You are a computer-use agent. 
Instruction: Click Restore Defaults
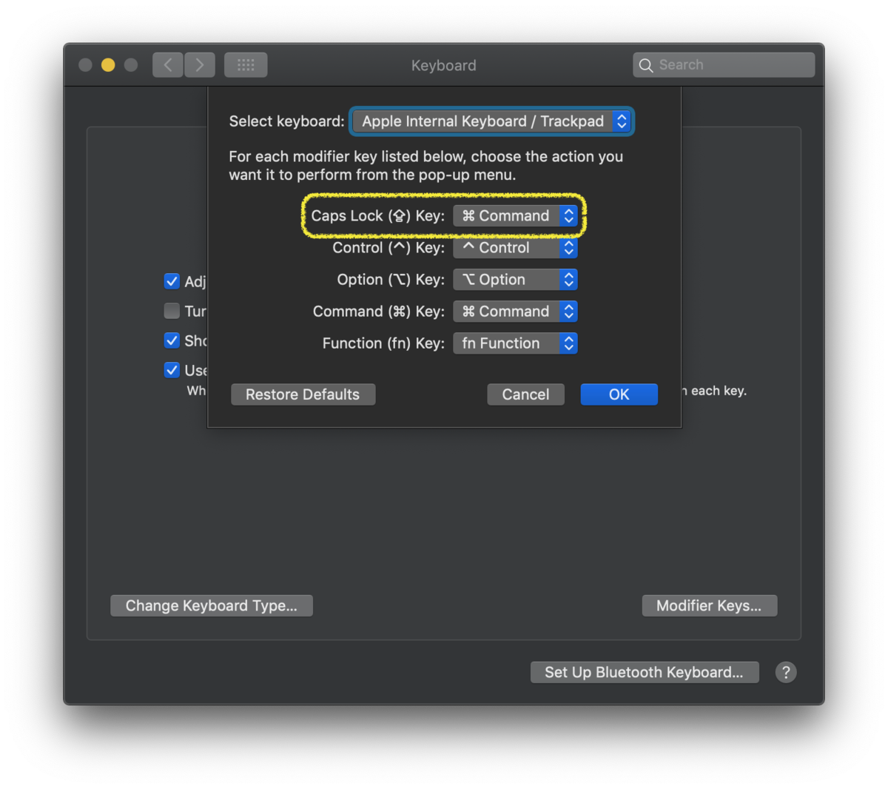[x=303, y=394]
